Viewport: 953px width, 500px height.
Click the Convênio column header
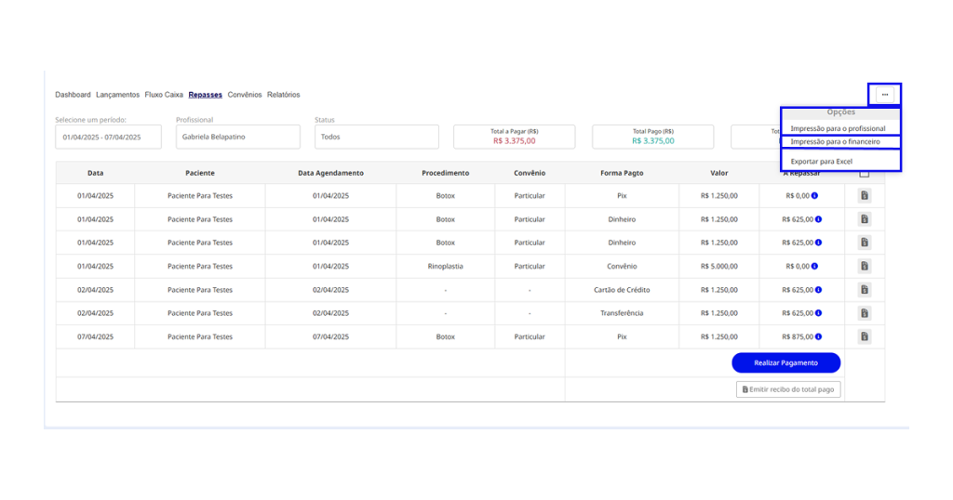(x=530, y=173)
